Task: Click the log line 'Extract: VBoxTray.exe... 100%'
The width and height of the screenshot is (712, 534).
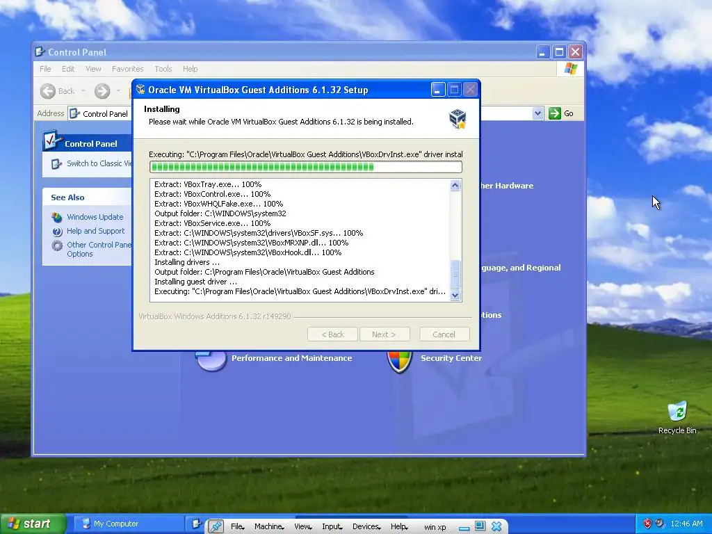Action: pos(208,184)
